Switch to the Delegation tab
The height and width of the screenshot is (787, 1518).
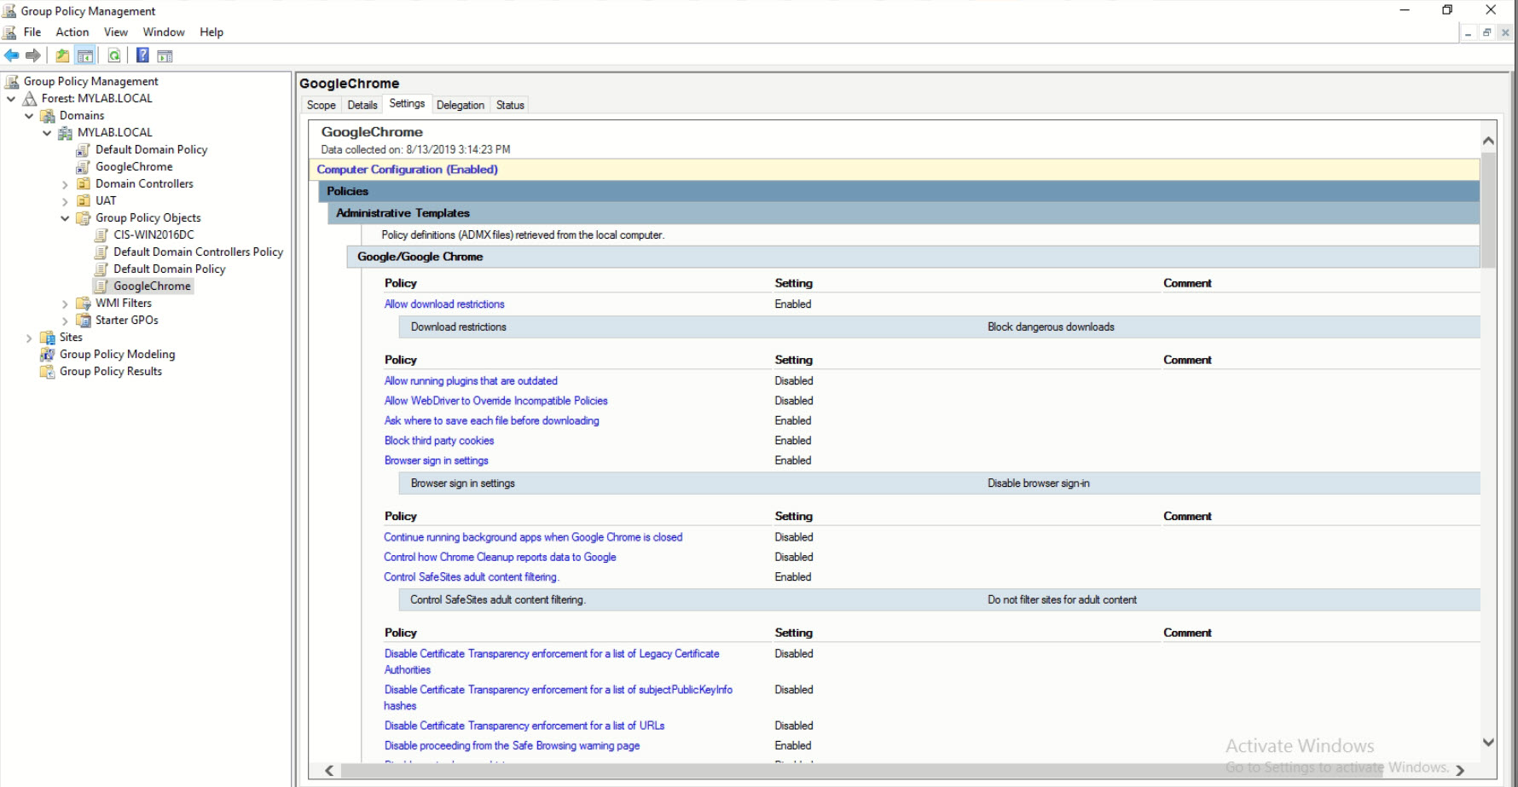pos(461,105)
